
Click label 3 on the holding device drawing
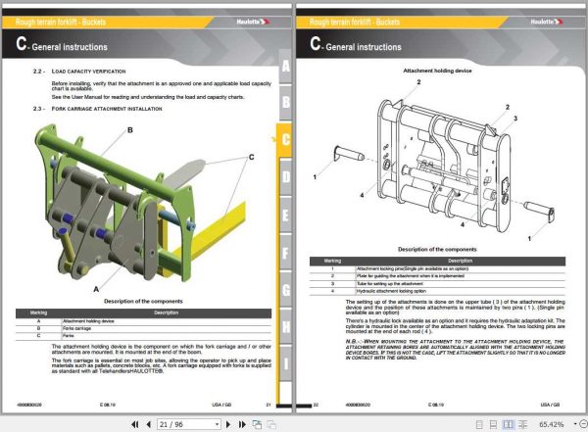(x=515, y=119)
